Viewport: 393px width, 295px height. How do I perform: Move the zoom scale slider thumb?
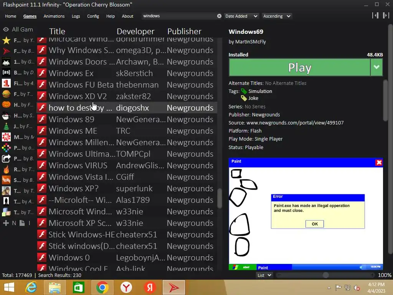[x=325, y=275]
